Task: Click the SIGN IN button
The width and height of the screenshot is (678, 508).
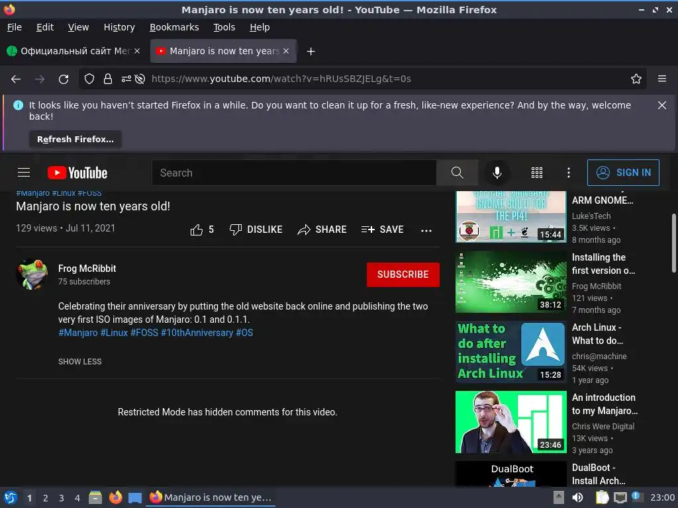Action: coord(623,173)
